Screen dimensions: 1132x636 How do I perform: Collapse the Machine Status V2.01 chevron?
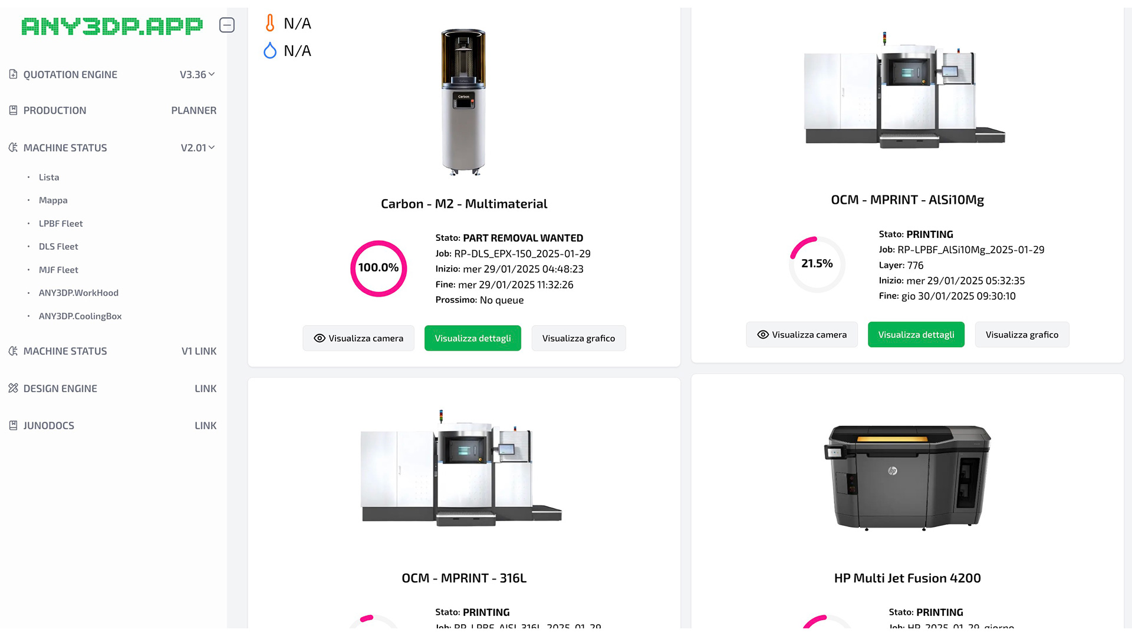click(x=212, y=147)
